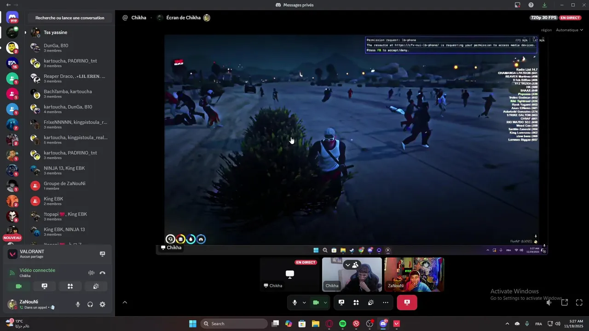Open the EA server in sidebar

12,63
